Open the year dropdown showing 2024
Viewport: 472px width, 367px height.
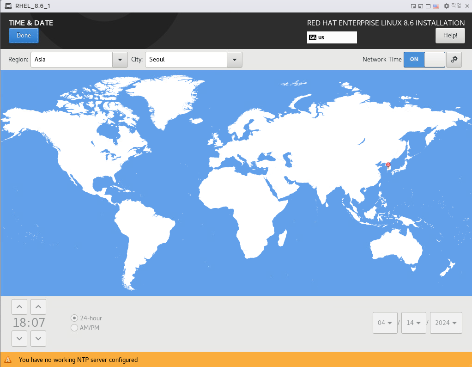[446, 323]
